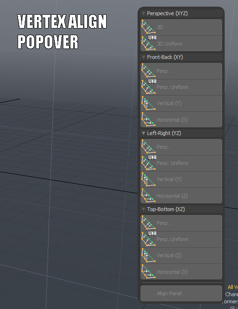Click the Front-Back Perp. align icon
The image size is (238, 309).
149,70
